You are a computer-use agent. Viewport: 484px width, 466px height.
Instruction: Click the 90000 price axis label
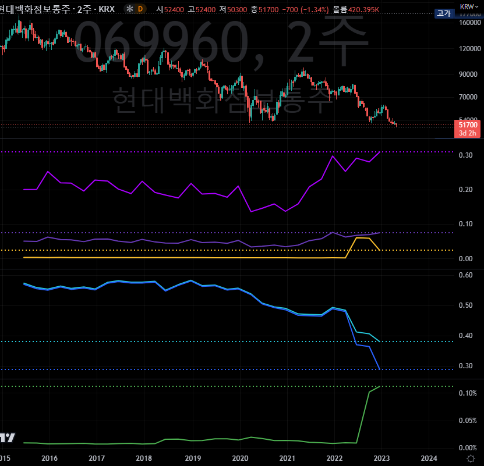coord(468,74)
